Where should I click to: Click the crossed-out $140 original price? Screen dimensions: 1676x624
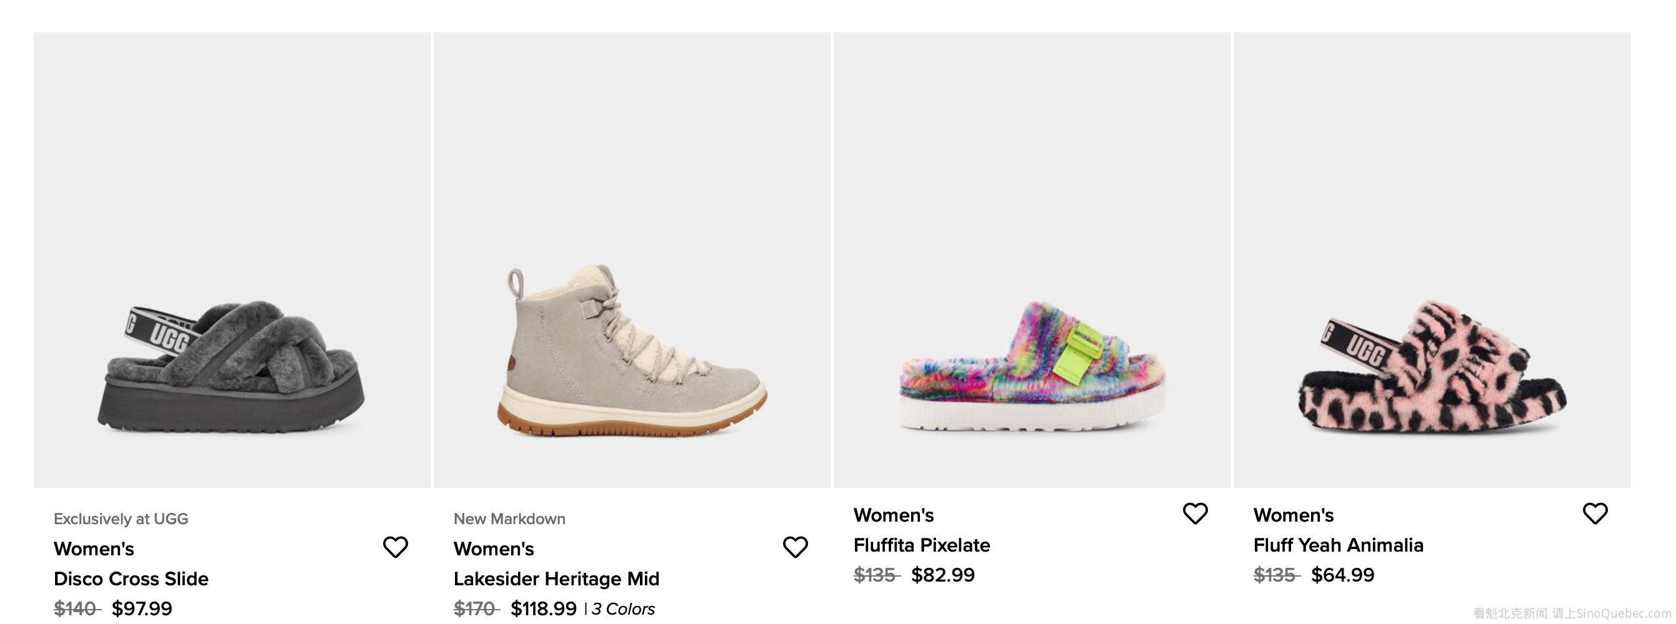77,608
